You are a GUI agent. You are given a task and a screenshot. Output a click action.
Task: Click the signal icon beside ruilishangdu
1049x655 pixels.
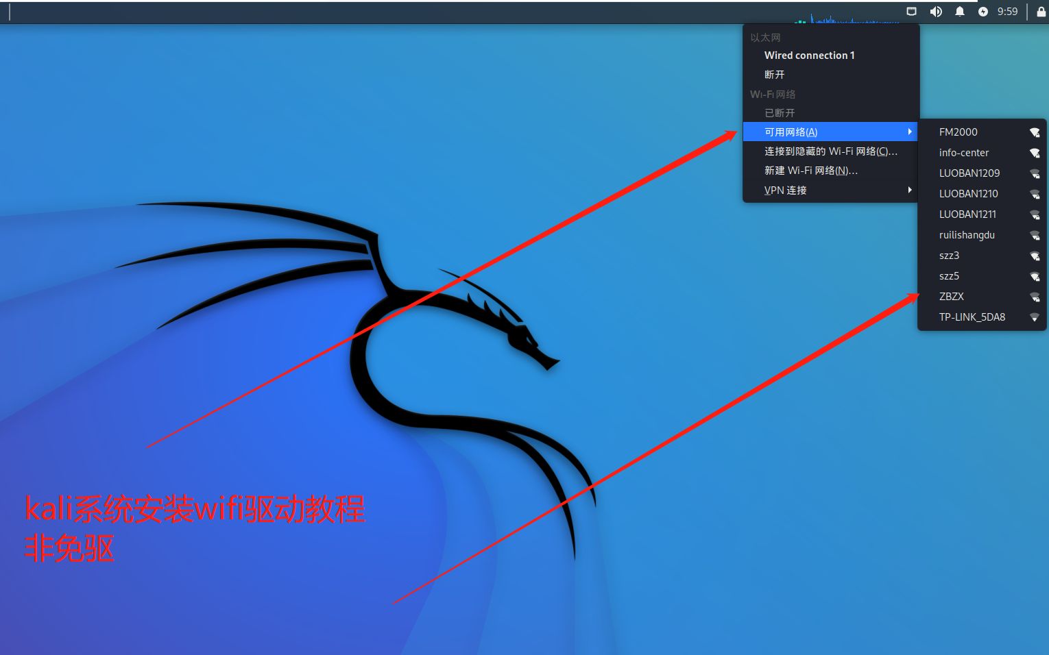[1035, 236]
